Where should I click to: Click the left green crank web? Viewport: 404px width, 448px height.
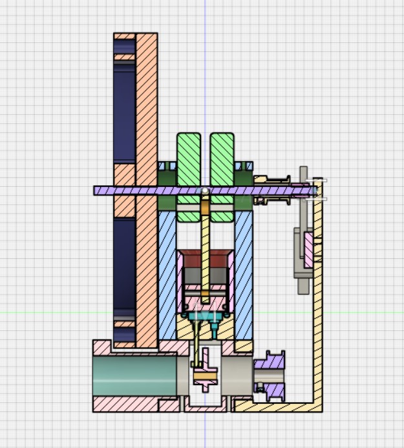coord(188,177)
